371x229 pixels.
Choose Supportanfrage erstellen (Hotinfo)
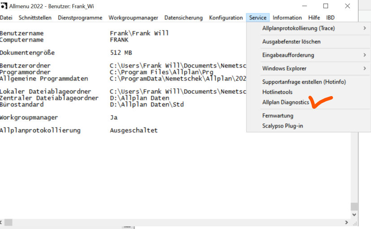pyautogui.click(x=304, y=82)
